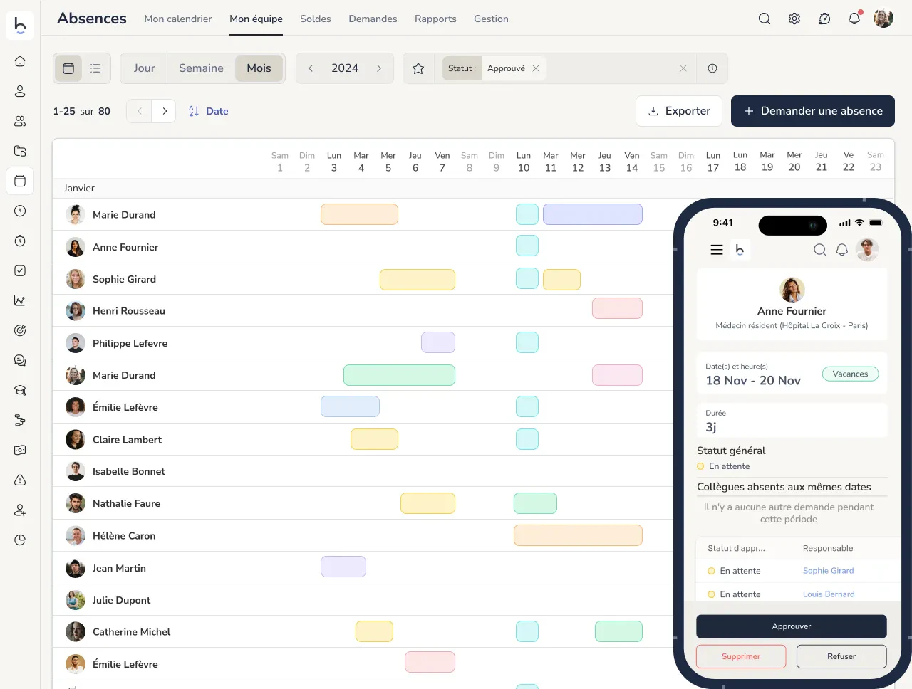Open hamburger menu in phone mockup

point(717,250)
